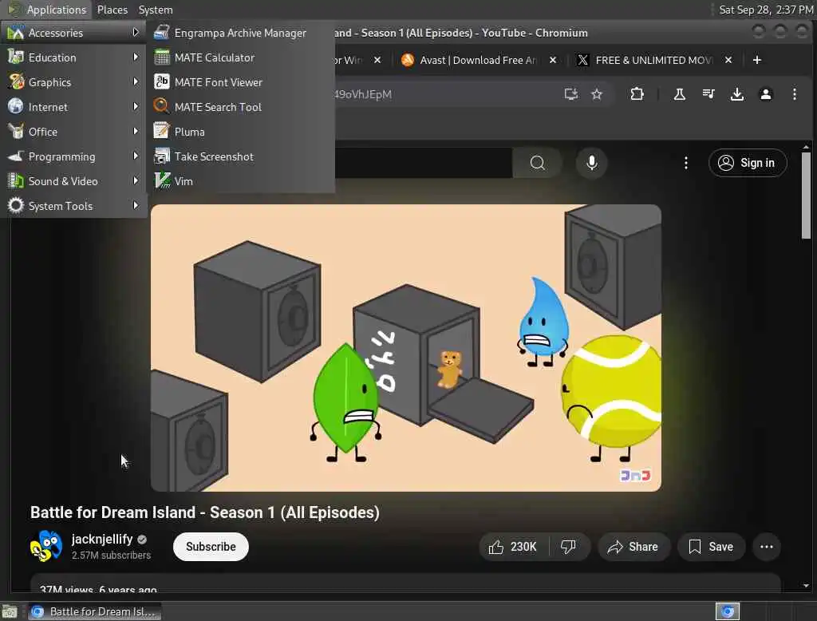
Task: Click the YouTube search magnifier button
Action: coord(537,163)
